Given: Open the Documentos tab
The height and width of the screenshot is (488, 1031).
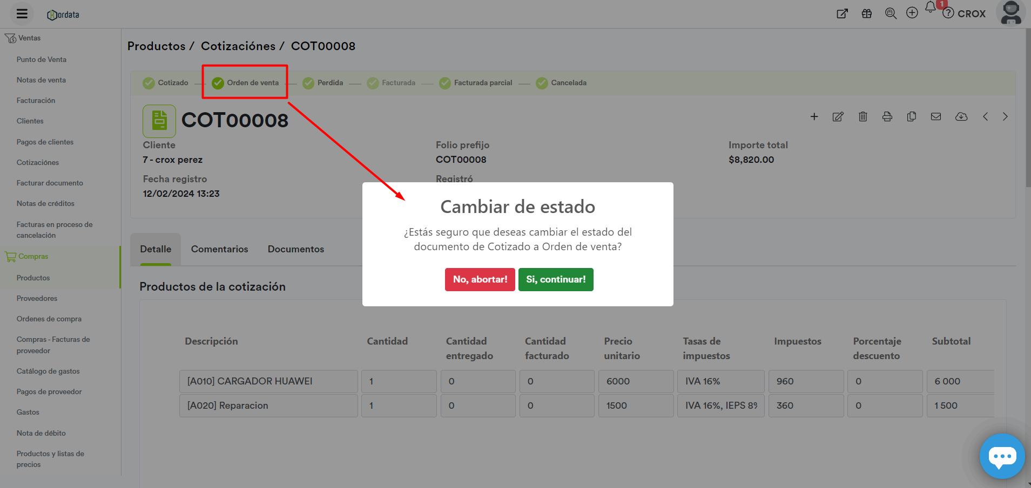Looking at the screenshot, I should coord(295,249).
